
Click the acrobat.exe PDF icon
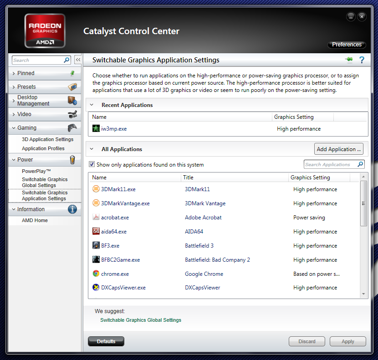pos(96,217)
